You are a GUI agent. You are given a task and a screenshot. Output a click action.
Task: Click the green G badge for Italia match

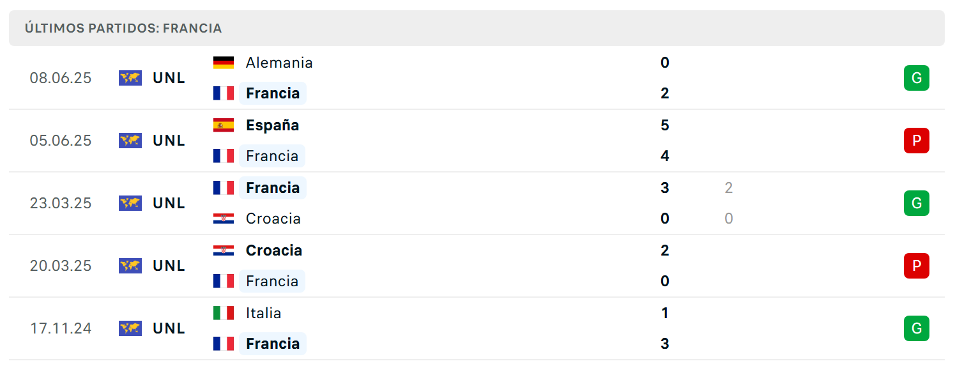(916, 328)
